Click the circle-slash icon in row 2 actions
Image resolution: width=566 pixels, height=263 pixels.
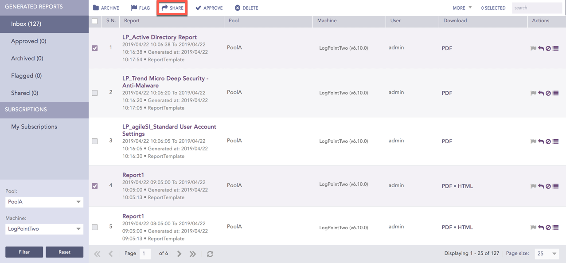(x=548, y=93)
